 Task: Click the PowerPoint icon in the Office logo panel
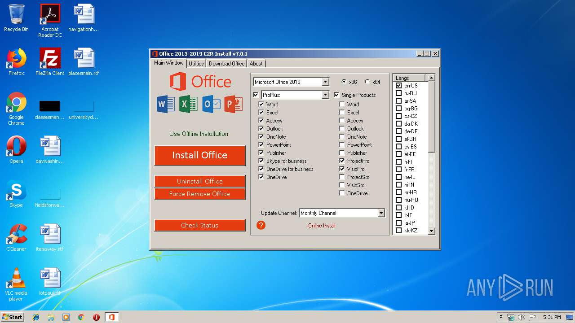pyautogui.click(x=234, y=104)
